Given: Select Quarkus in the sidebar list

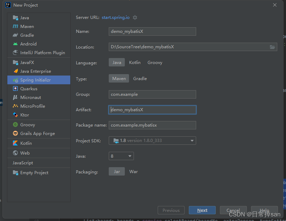Looking at the screenshot, I should (39, 89).
